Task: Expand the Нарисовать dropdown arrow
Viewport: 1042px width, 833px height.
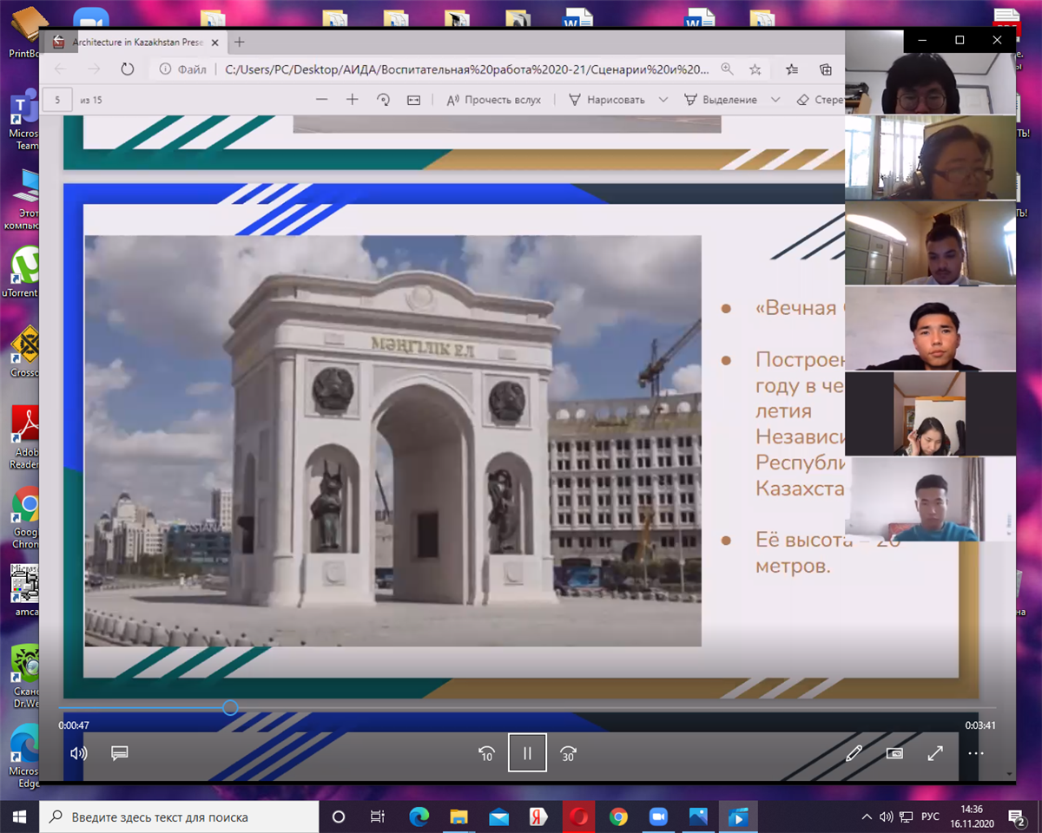Action: [x=663, y=100]
